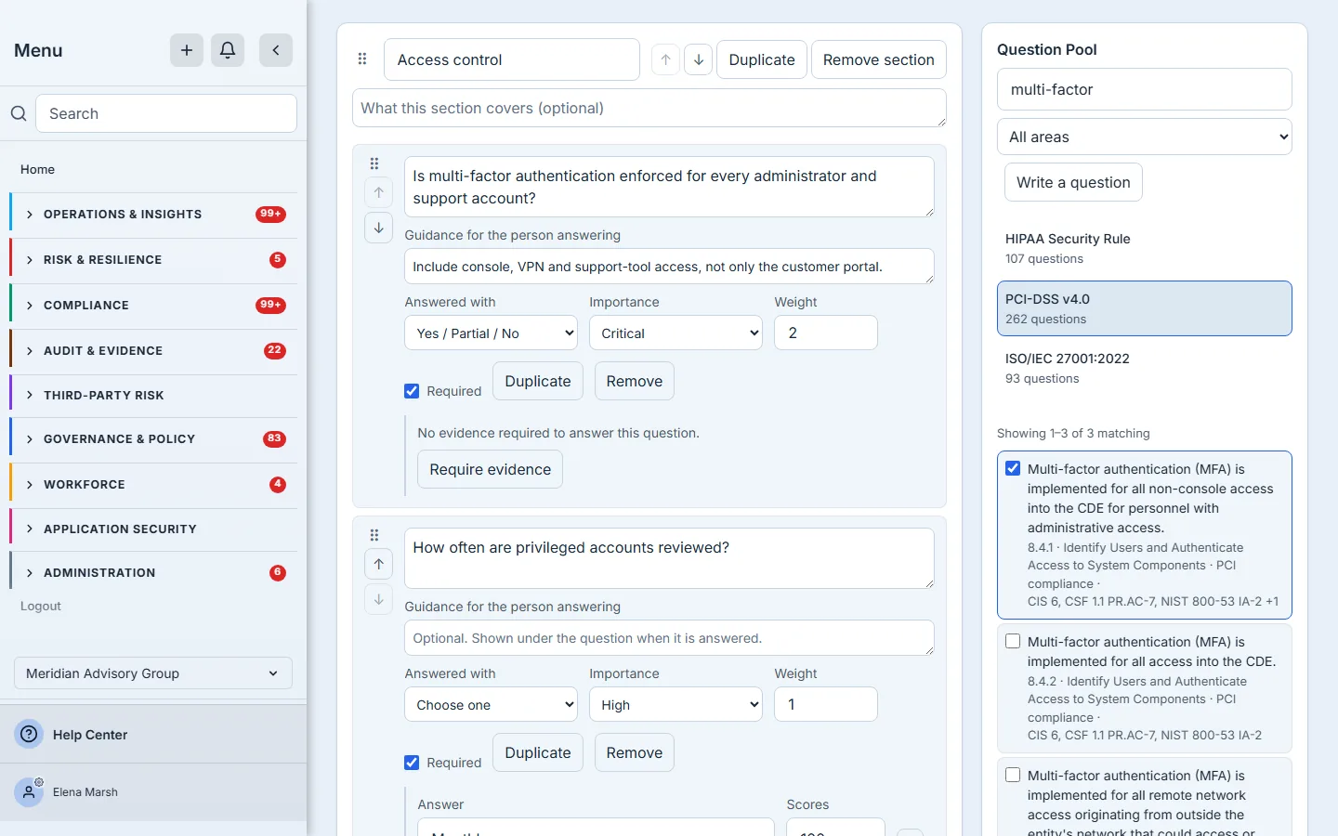Click Write a question button
Viewport: 1338px width, 836px height.
coord(1073,182)
